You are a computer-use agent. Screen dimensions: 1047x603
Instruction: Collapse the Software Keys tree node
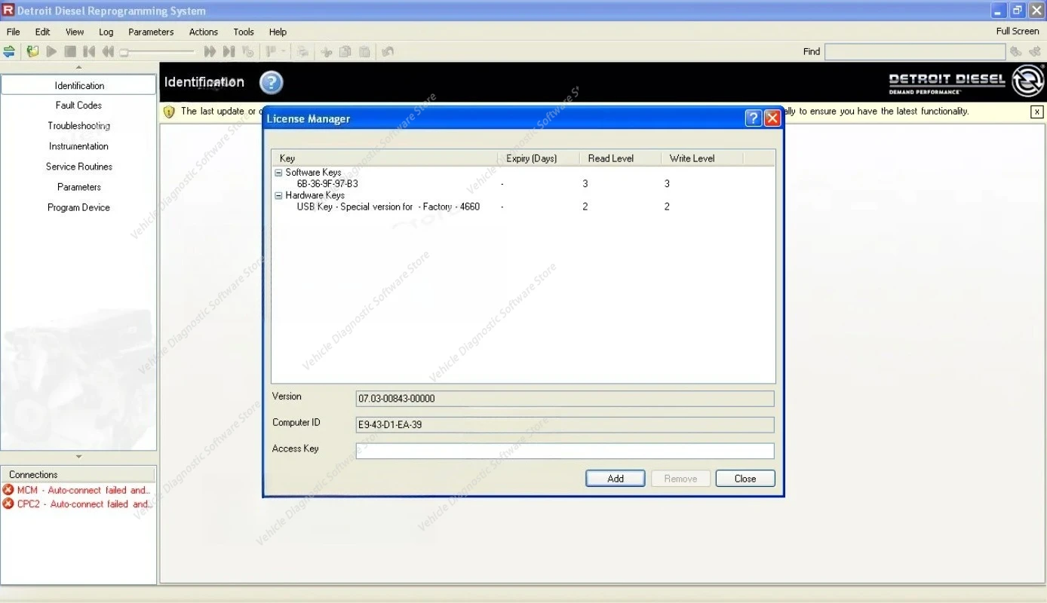(x=278, y=173)
